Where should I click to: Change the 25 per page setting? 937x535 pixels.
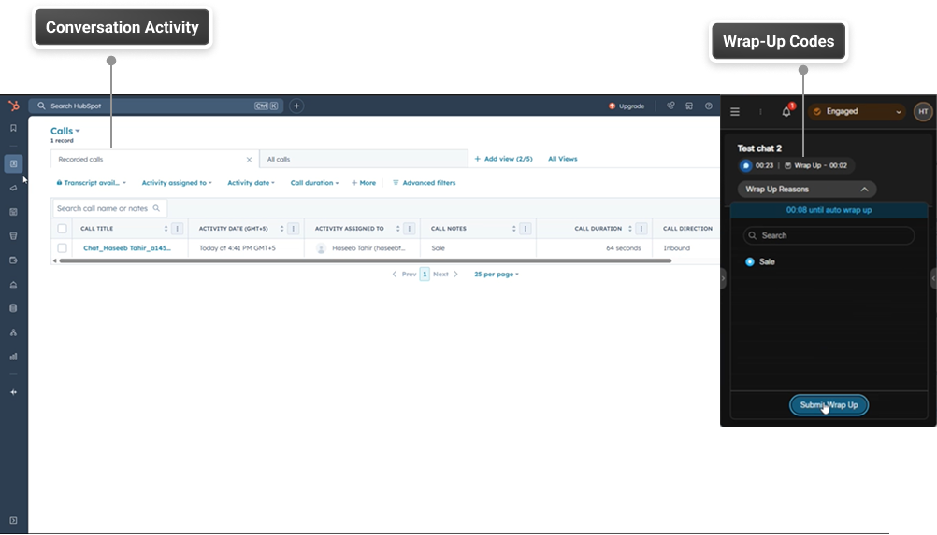tap(497, 275)
